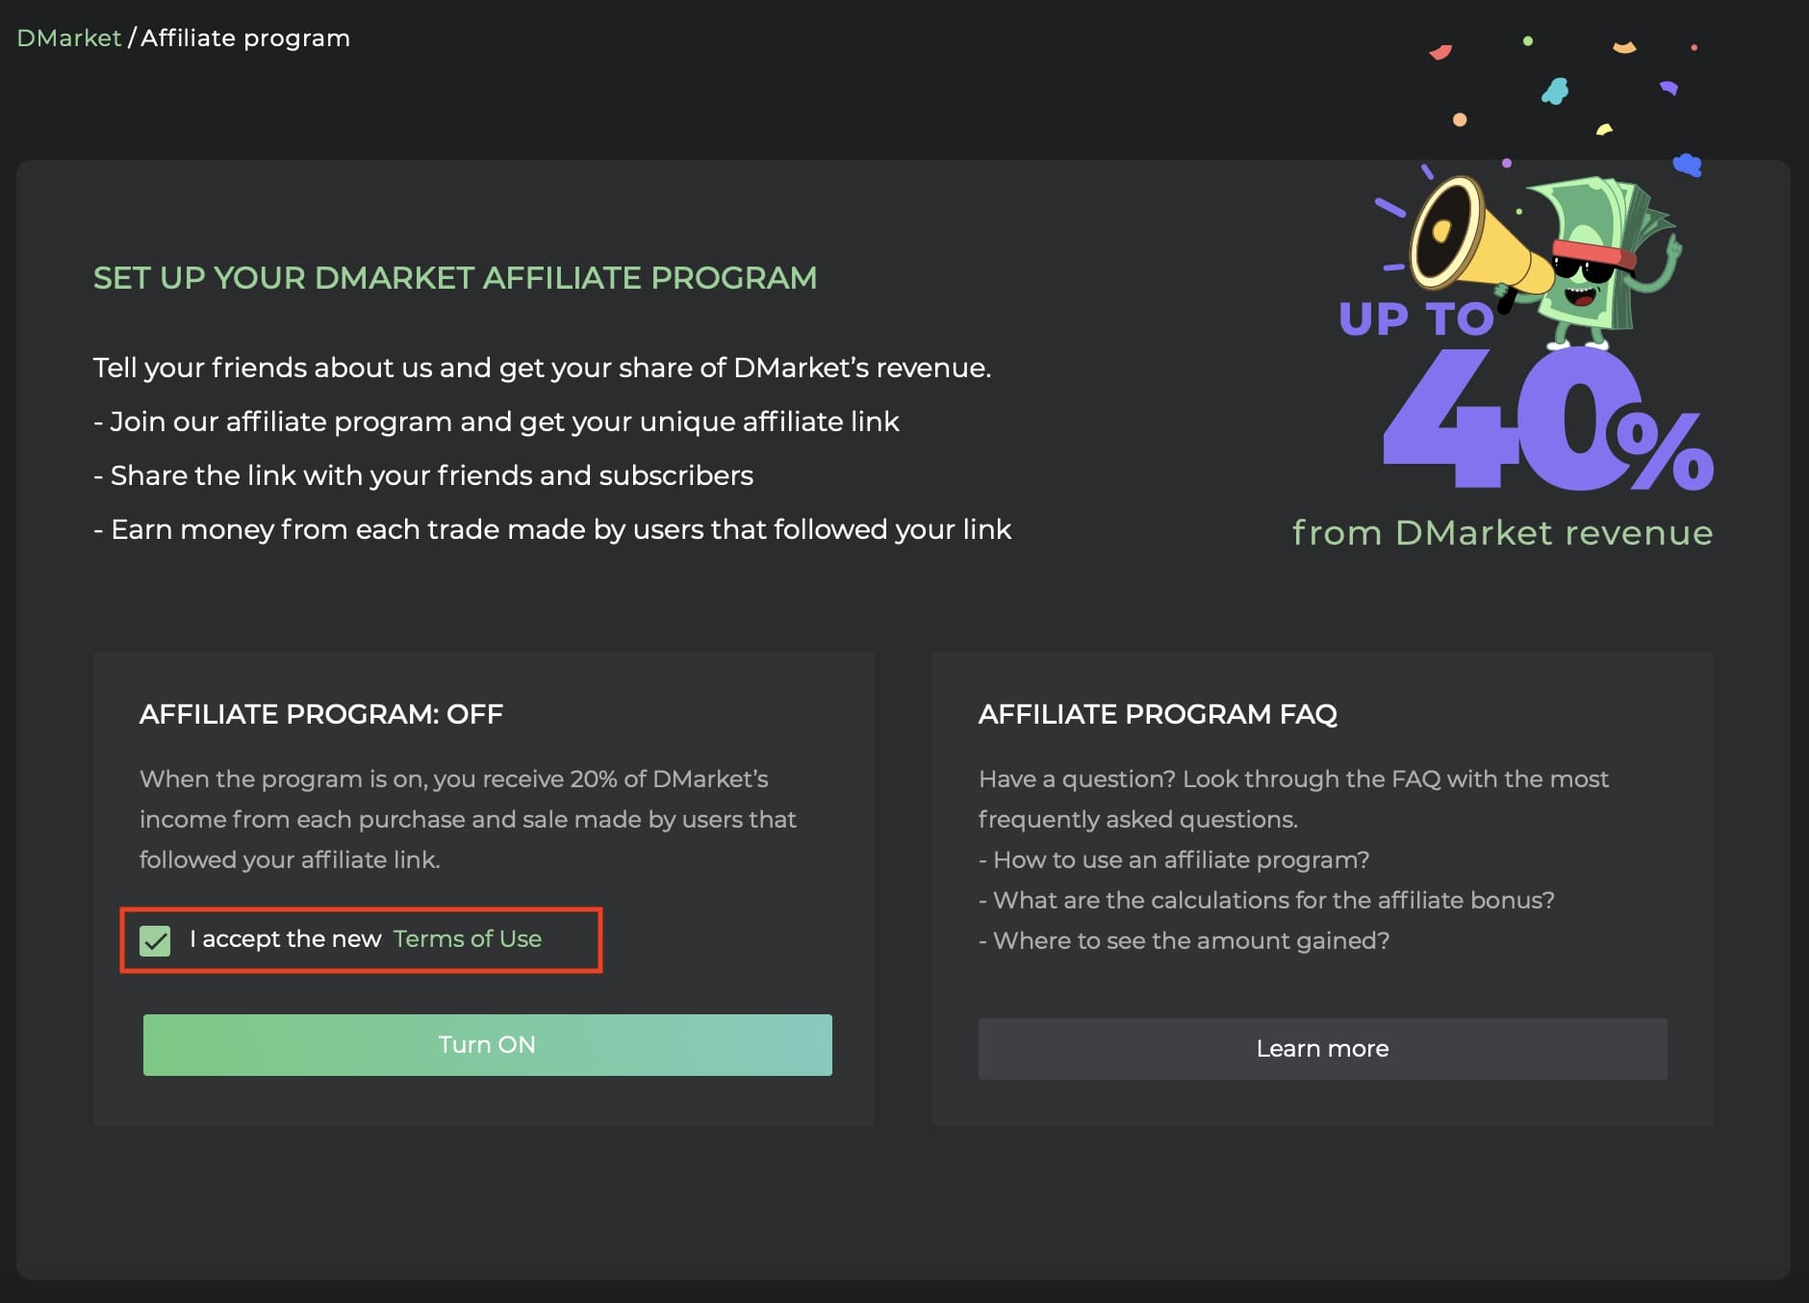1809x1303 pixels.
Task: Select the Where to see the amount gained question
Action: coord(1185,940)
